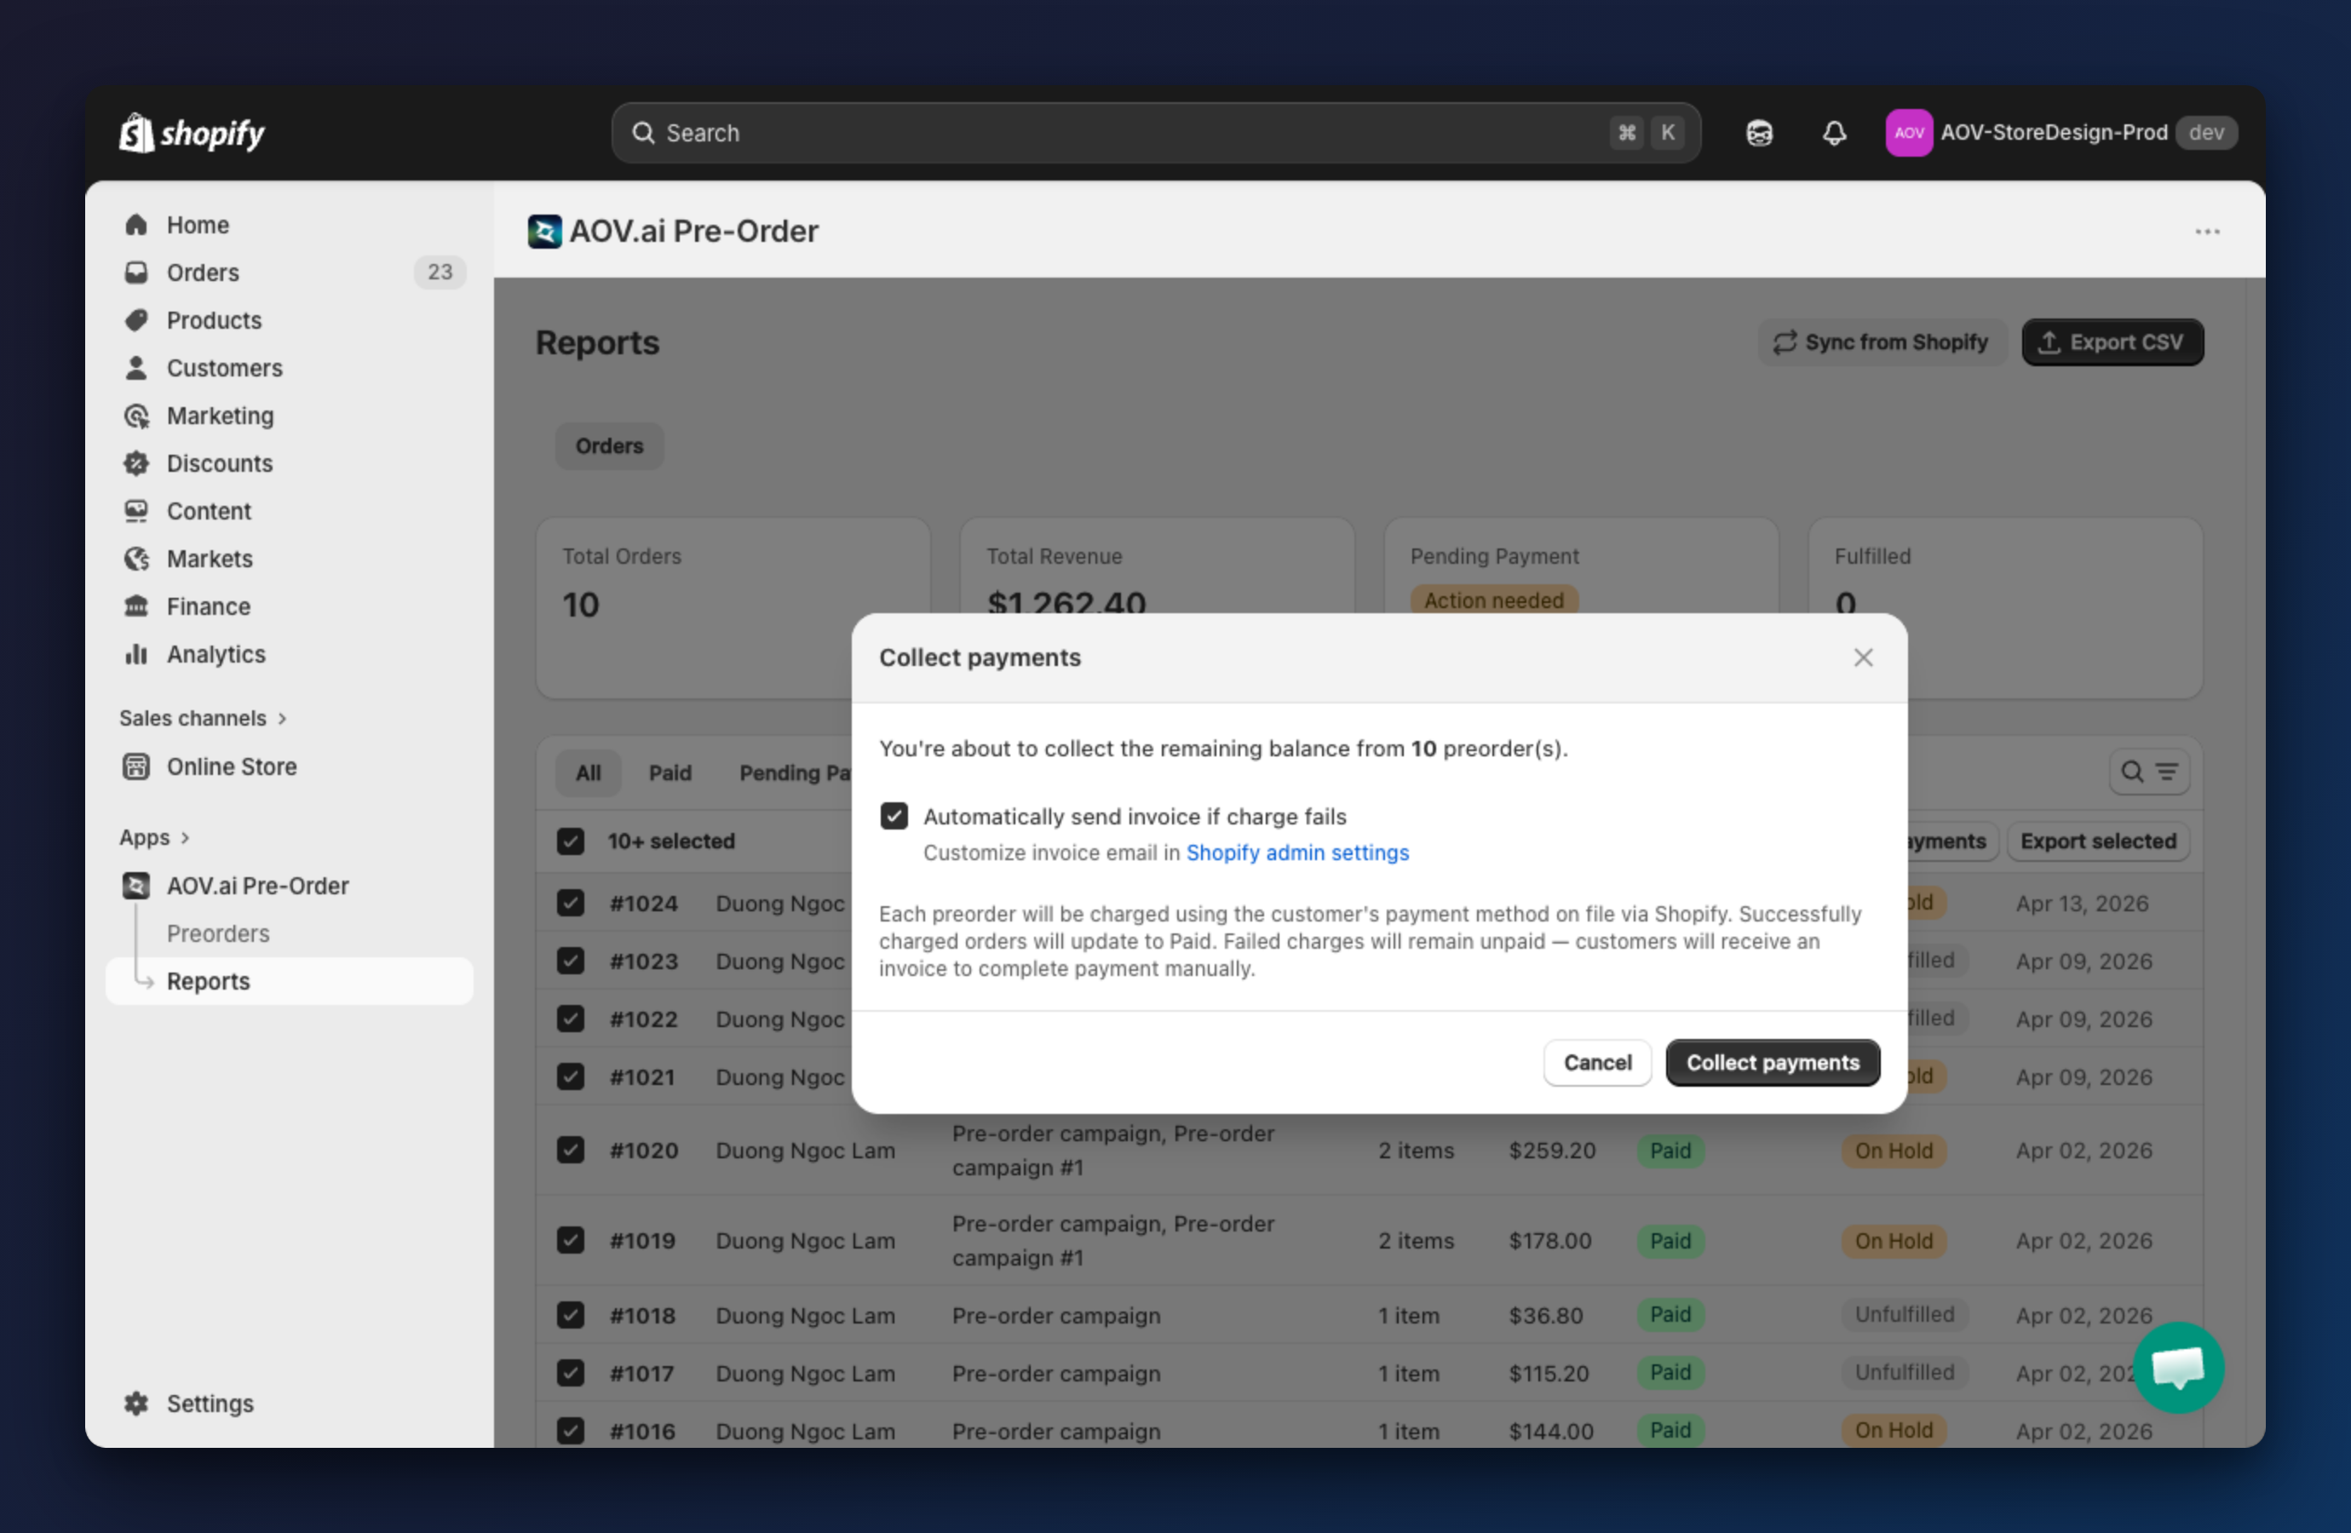The height and width of the screenshot is (1533, 2351).
Task: Cancel the Collect payments dialog
Action: coord(1597,1063)
